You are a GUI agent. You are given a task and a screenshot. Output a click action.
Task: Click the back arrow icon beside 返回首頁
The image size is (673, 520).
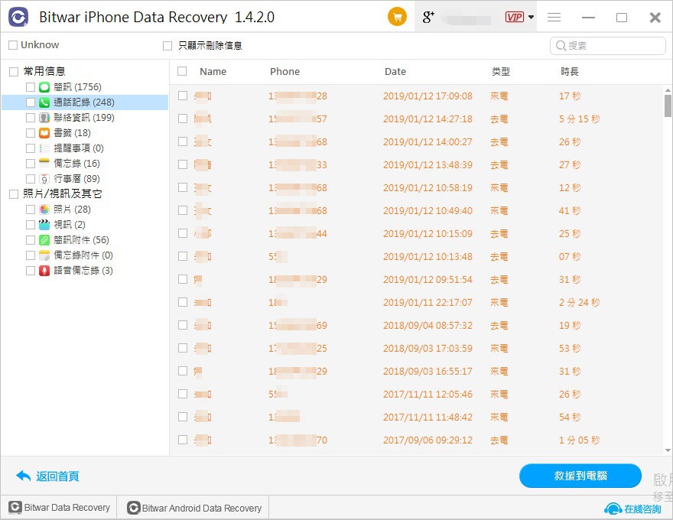pos(24,476)
